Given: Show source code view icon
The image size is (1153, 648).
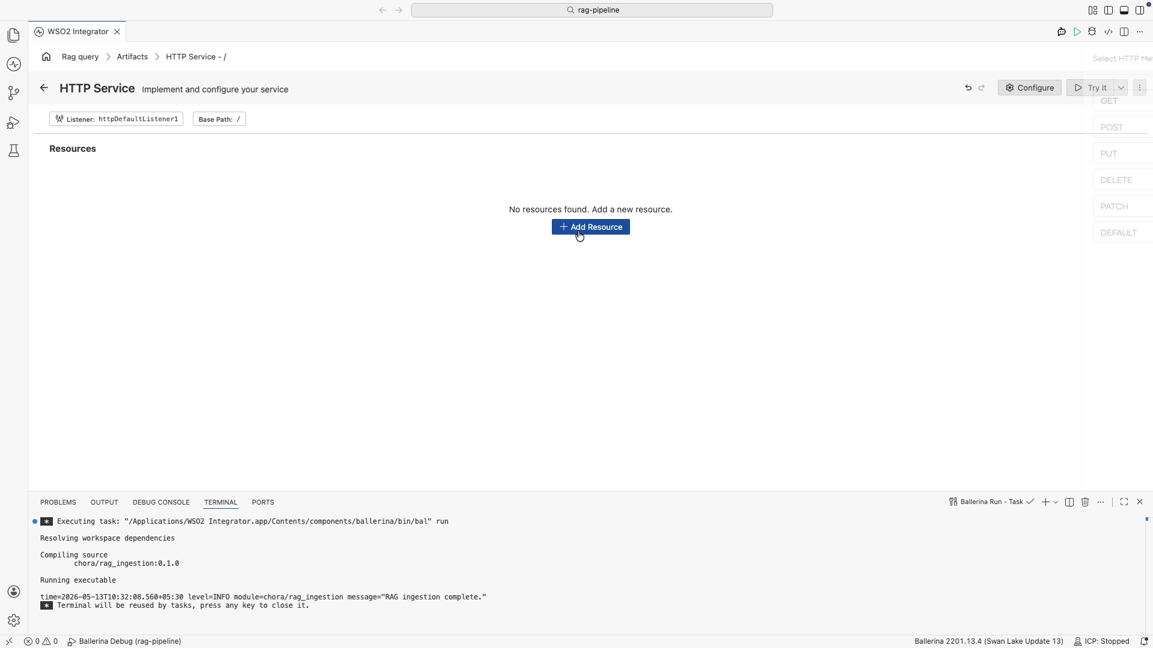Looking at the screenshot, I should point(1108,32).
